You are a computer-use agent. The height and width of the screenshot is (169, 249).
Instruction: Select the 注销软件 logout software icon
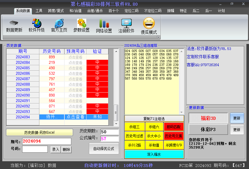[x=127, y=26]
